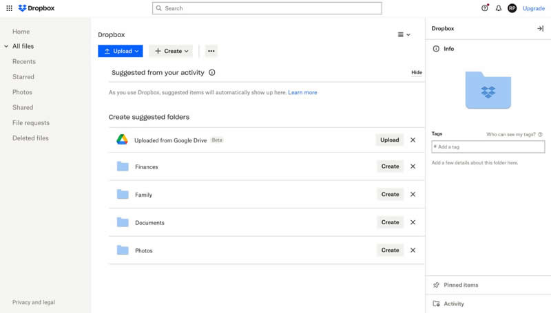551x313 pixels.
Task: Click the Upgrade link
Action: [533, 8]
